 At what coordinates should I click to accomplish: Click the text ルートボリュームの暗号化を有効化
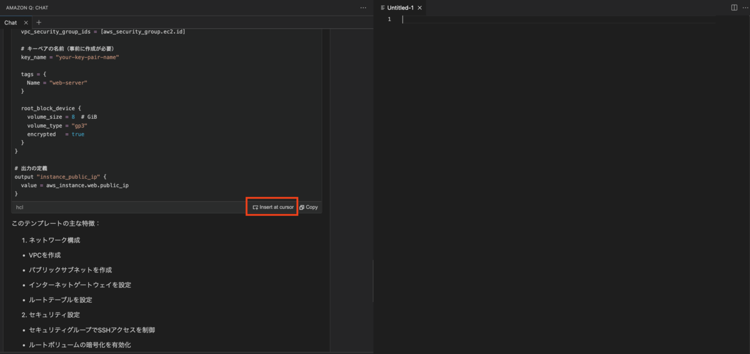(80, 345)
